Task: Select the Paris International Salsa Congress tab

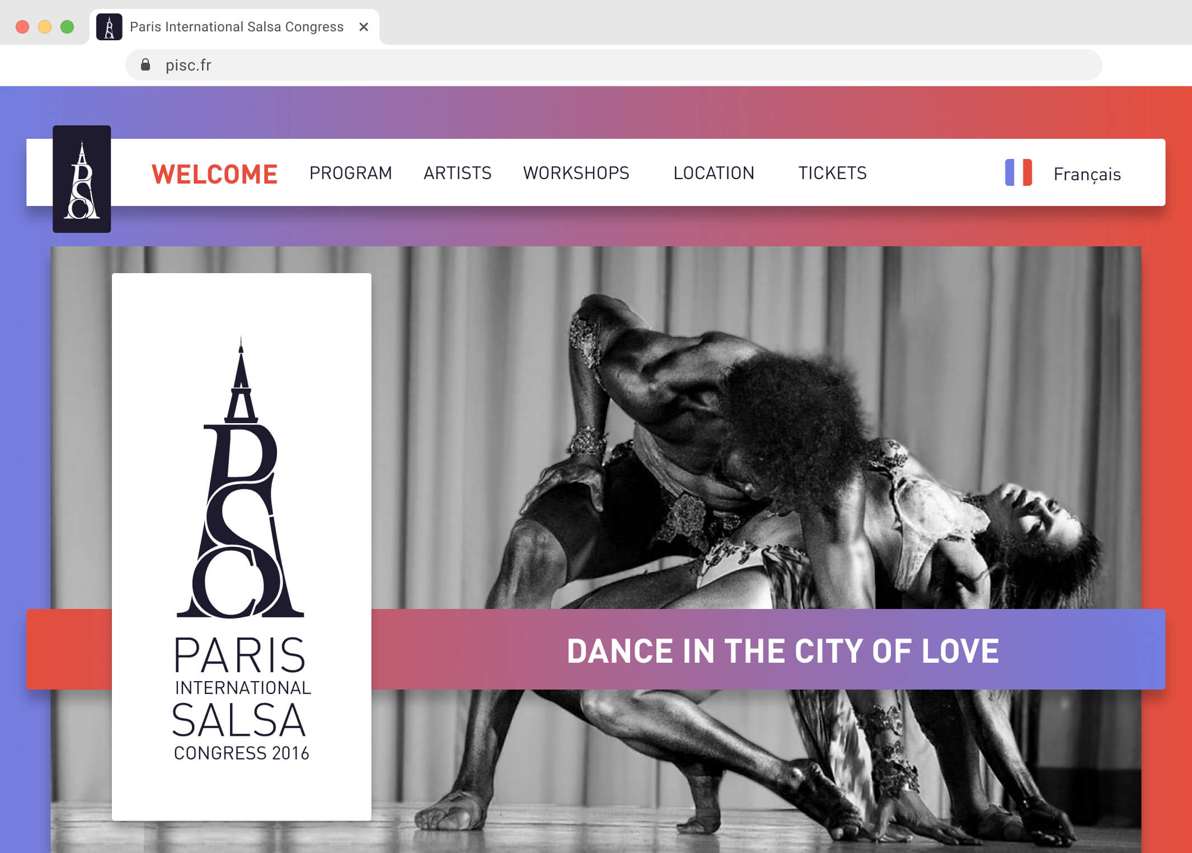Action: click(236, 27)
